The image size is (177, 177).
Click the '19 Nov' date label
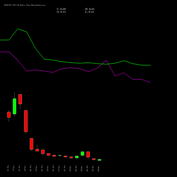pyautogui.click(x=25, y=168)
